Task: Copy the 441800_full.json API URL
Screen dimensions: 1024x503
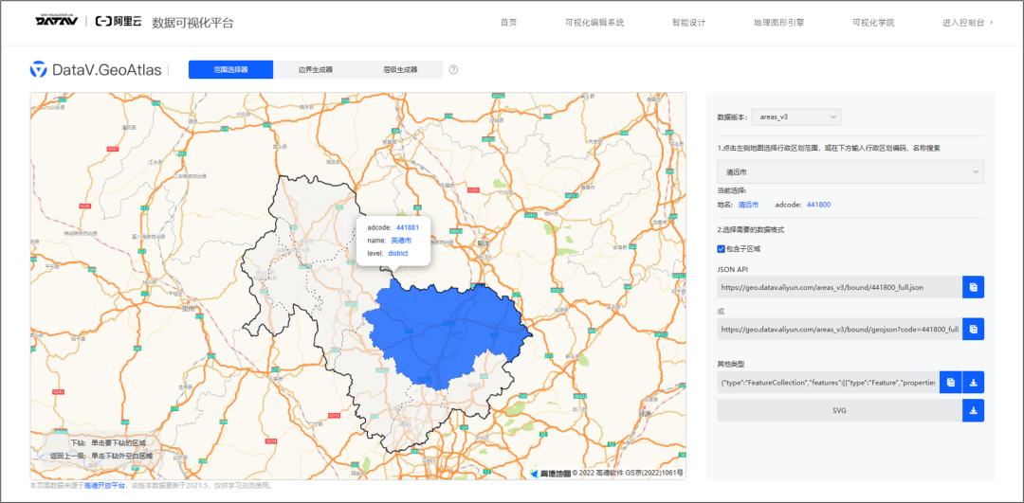Action: pyautogui.click(x=973, y=287)
